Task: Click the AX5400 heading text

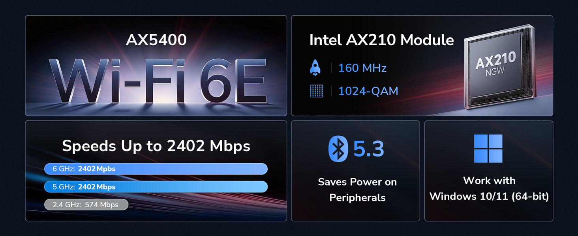Action: (x=156, y=40)
